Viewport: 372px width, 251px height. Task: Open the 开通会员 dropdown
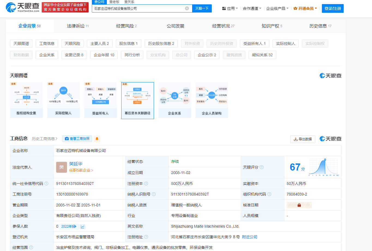(305, 8)
